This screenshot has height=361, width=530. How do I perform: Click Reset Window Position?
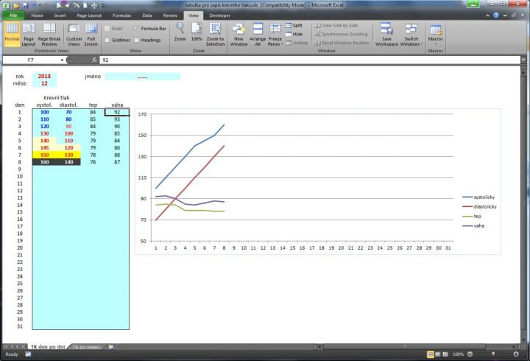click(x=342, y=43)
